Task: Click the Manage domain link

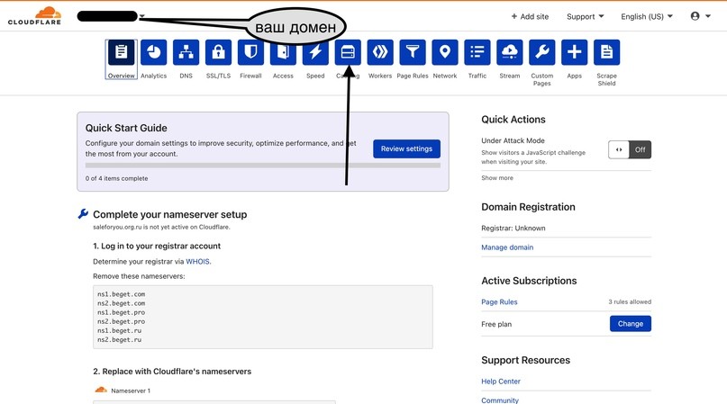Action: 507,247
